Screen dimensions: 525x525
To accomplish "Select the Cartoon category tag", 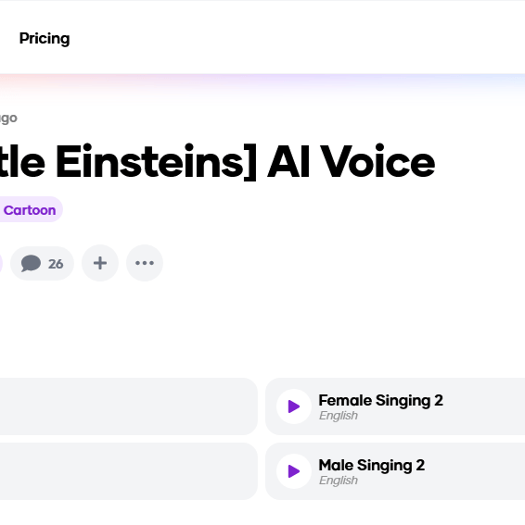I will [x=30, y=210].
